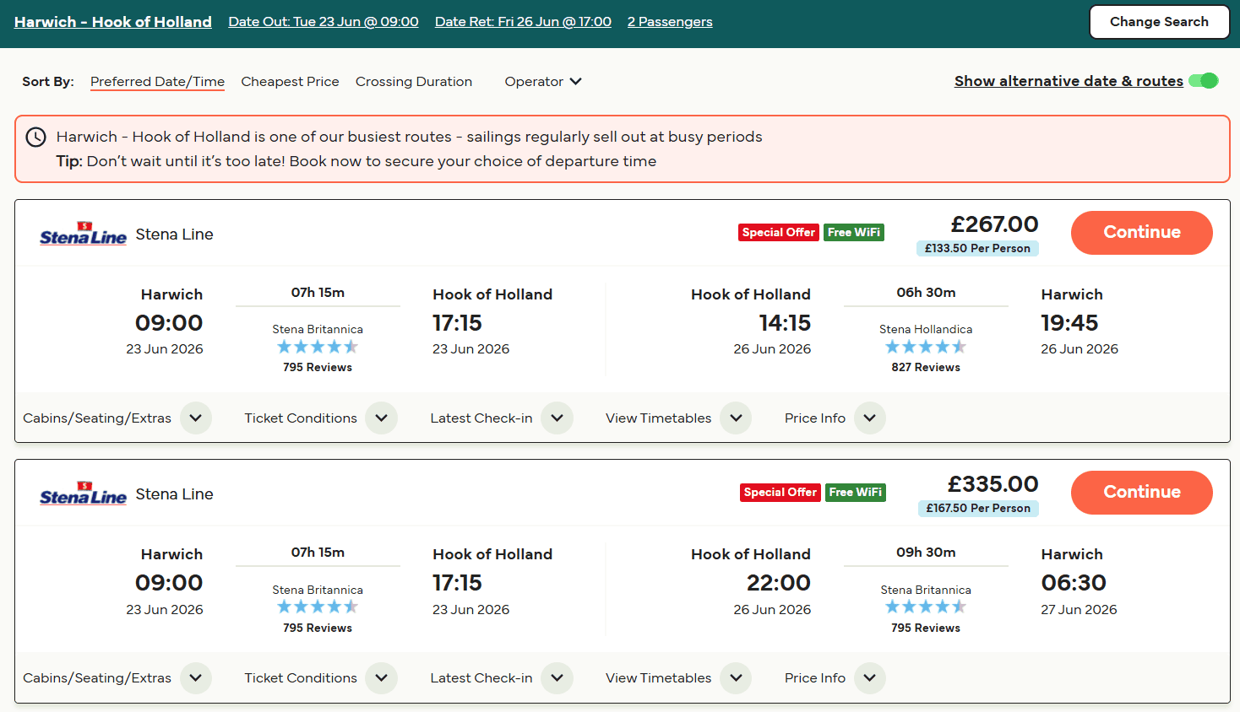Image resolution: width=1240 pixels, height=712 pixels.
Task: Click the Stena Line logo in first result
Action: [83, 234]
